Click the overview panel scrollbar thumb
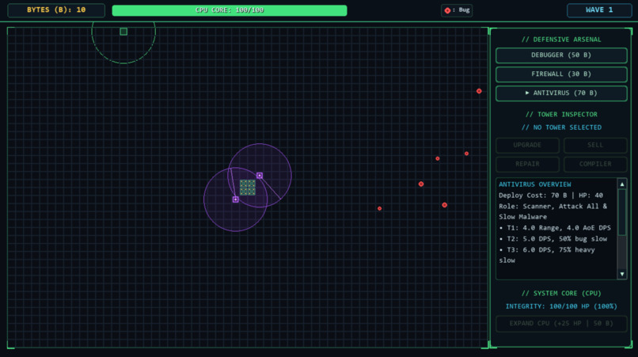Image resolution: width=638 pixels, height=357 pixels. [x=622, y=212]
